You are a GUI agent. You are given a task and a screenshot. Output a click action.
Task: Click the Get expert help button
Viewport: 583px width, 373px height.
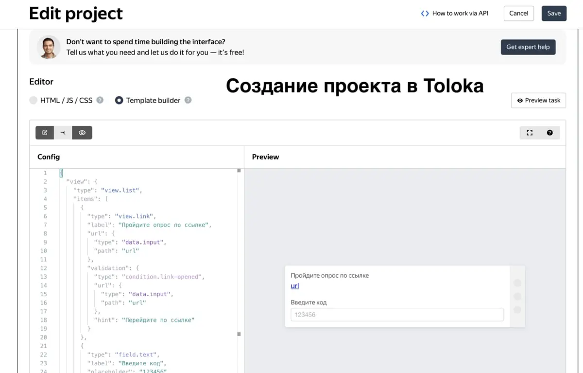coord(528,47)
